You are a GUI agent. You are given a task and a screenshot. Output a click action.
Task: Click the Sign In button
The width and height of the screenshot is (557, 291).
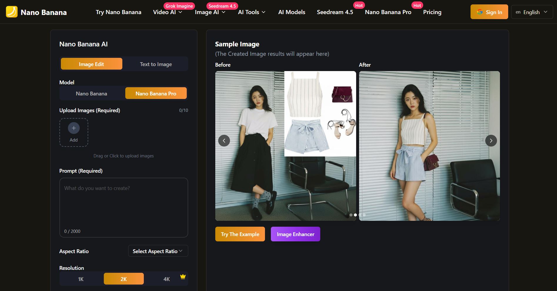tap(489, 12)
